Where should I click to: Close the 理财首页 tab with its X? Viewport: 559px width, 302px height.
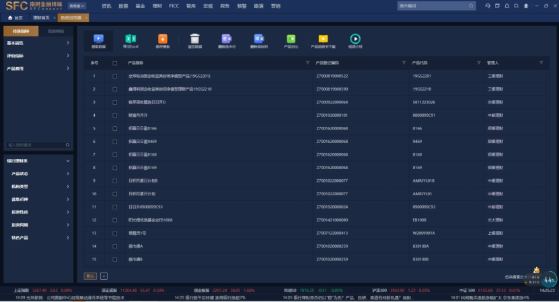pyautogui.click(x=54, y=17)
